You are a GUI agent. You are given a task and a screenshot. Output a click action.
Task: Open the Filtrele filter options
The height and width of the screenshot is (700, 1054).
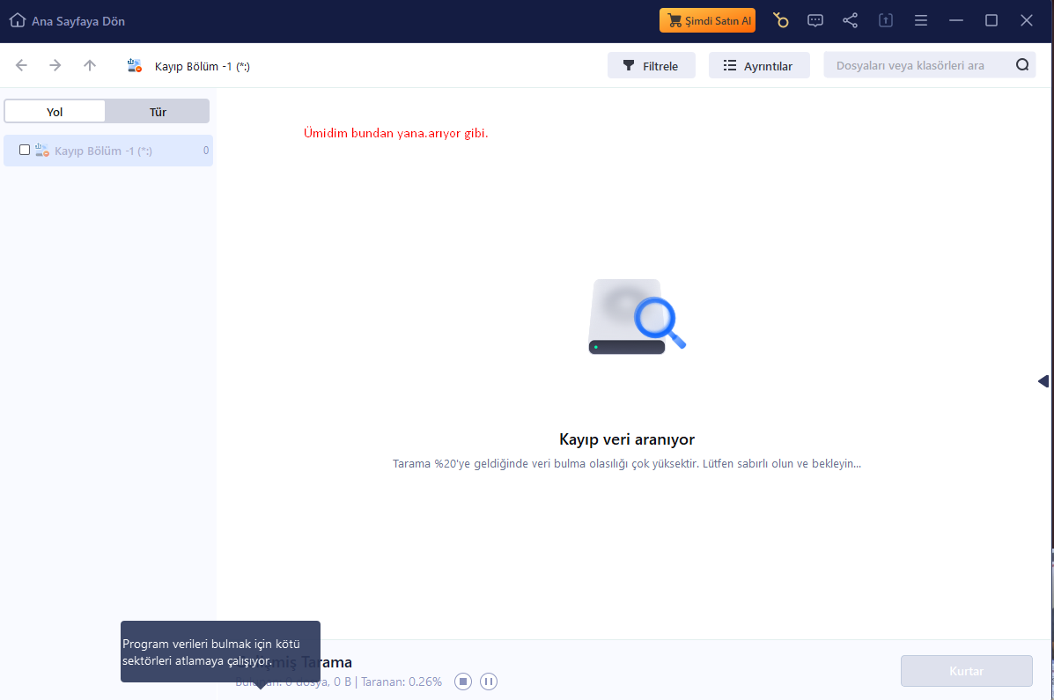(652, 65)
